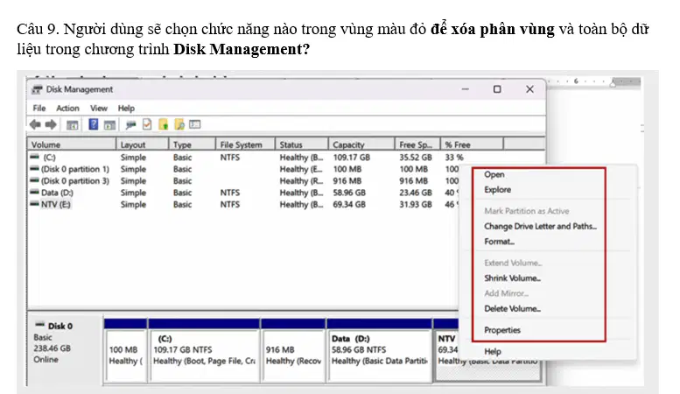The height and width of the screenshot is (394, 680).
Task: Click the folder with green arrow icon
Action: pyautogui.click(x=163, y=124)
